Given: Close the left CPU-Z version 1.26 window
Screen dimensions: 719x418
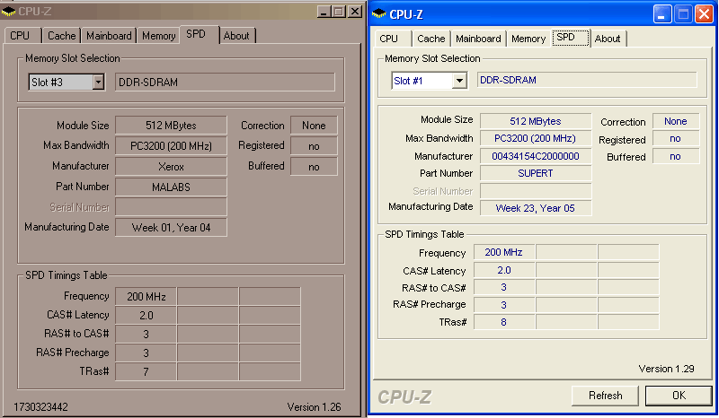Looking at the screenshot, I should tap(354, 11).
